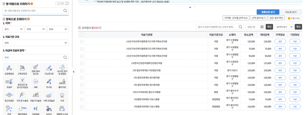Click the hospital name search magnifier icon
This screenshot has height=115, width=305.
[x=65, y=10]
